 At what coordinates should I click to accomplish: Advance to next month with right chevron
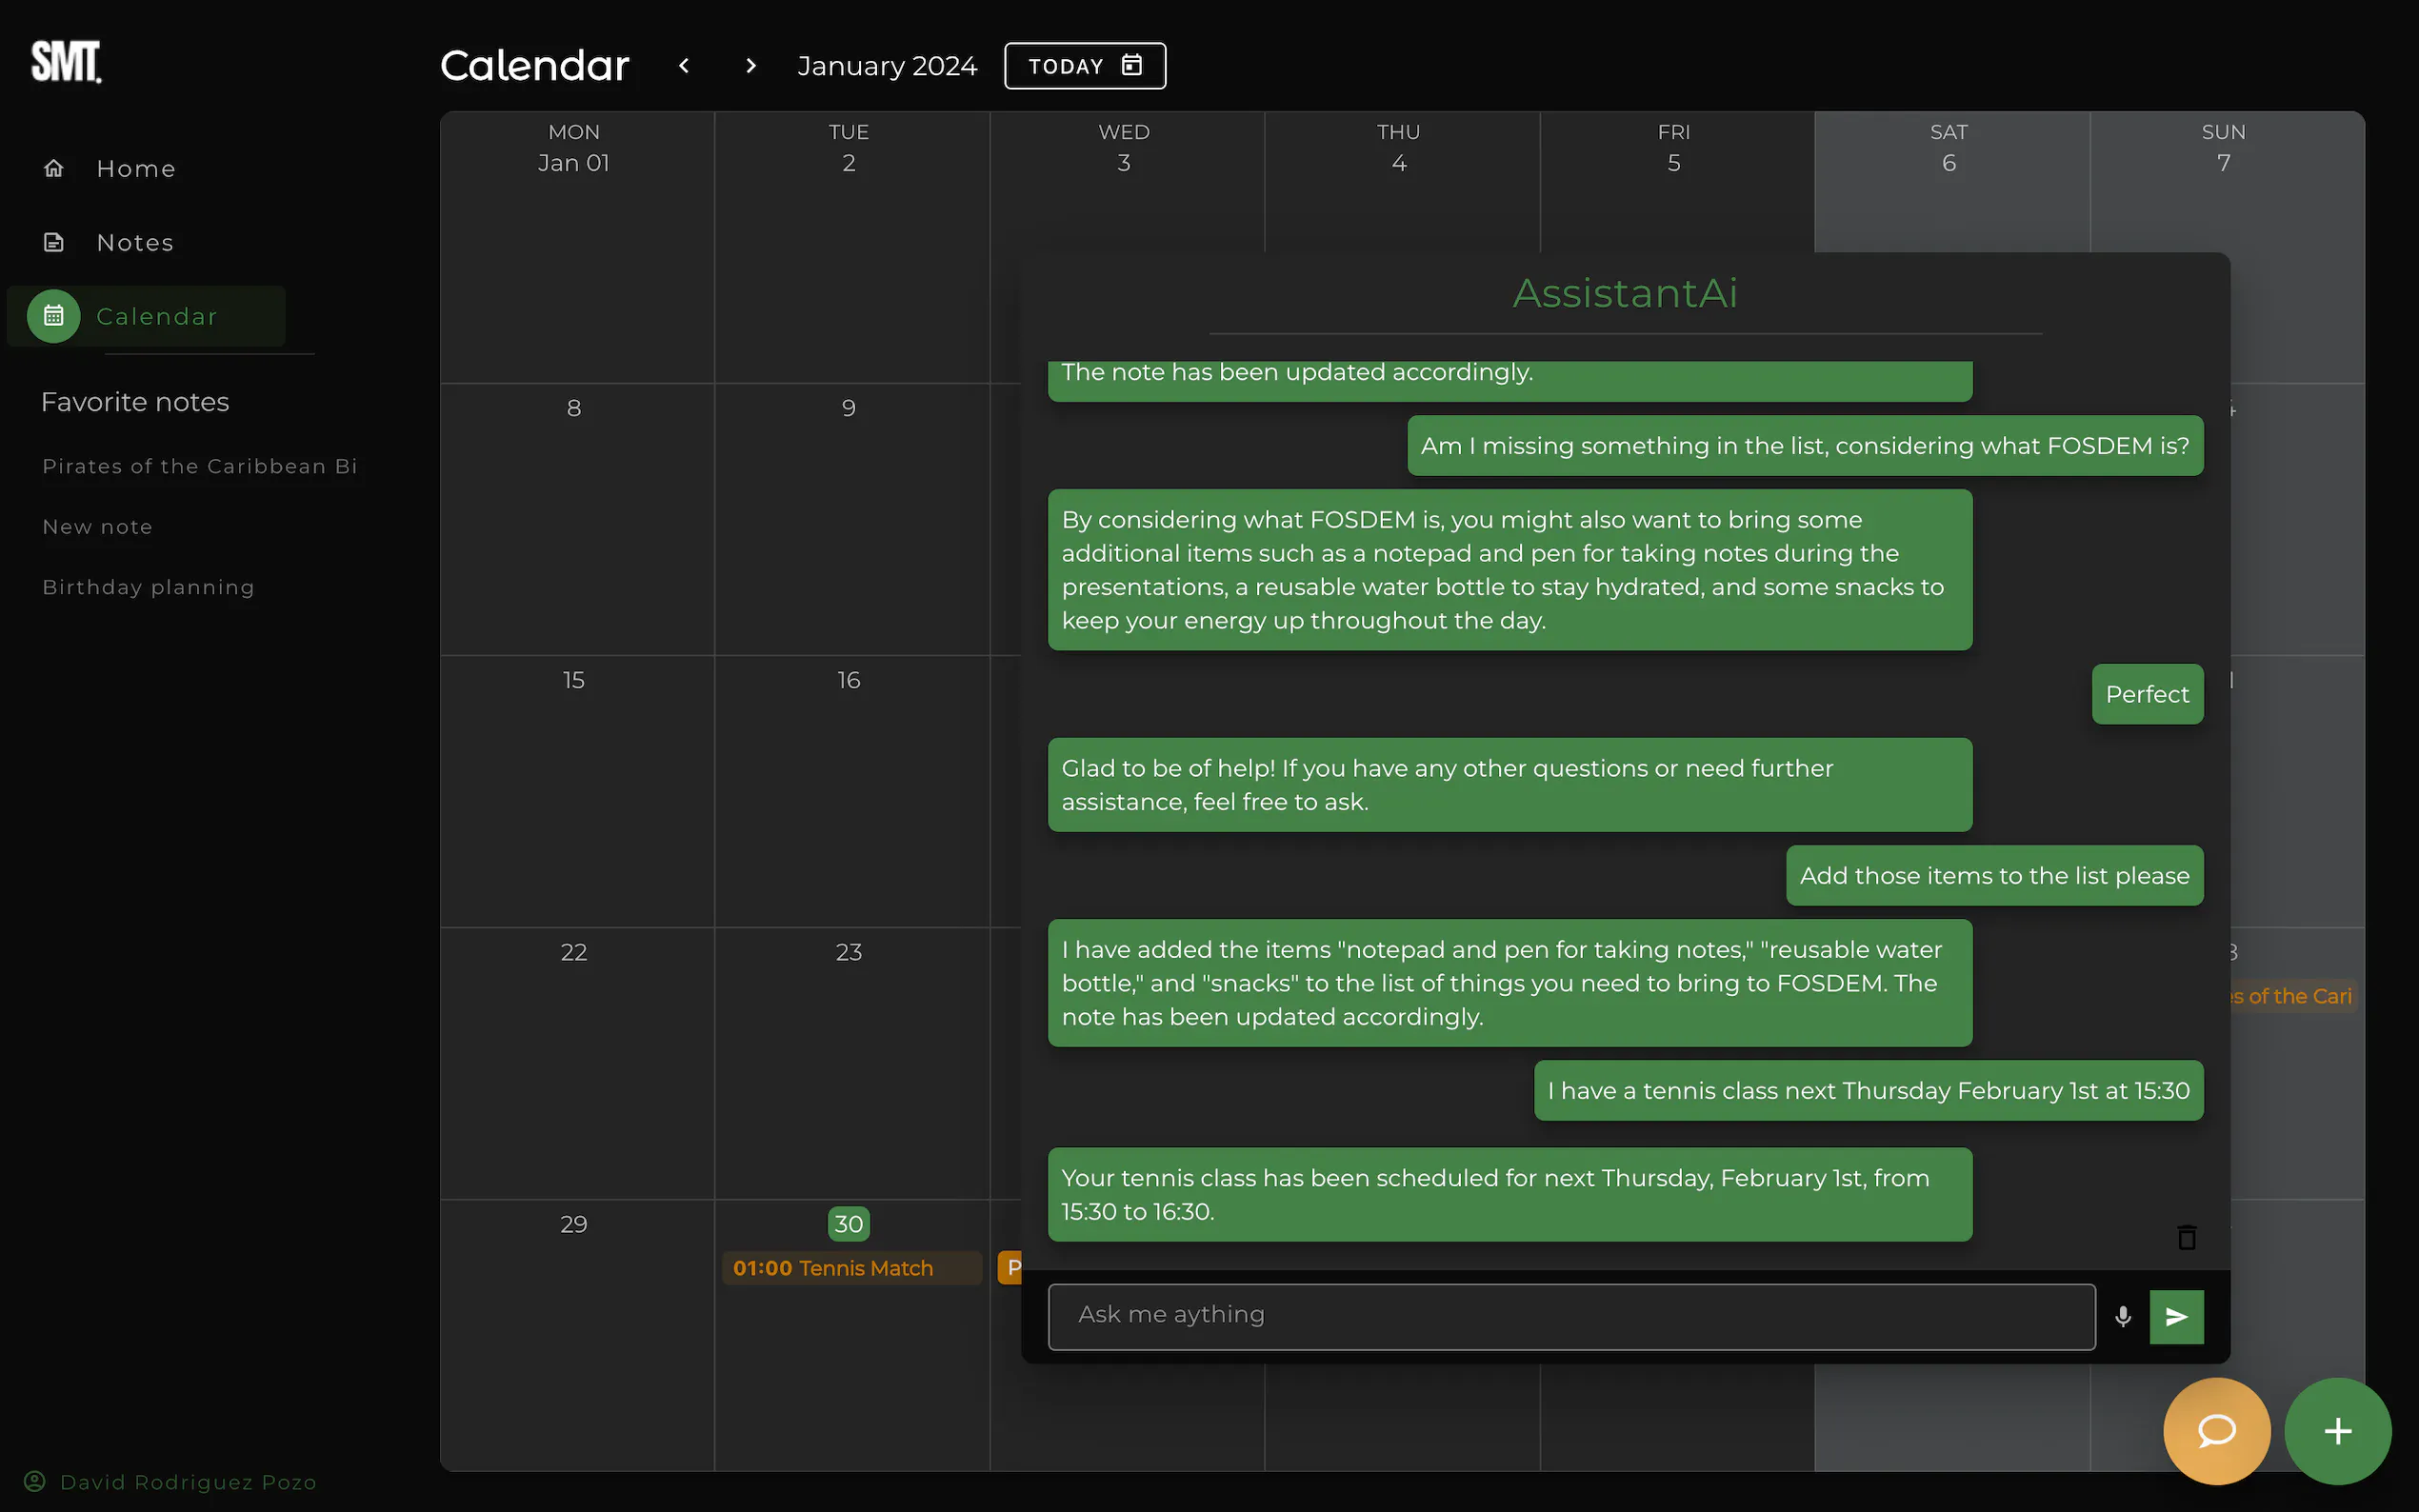(x=751, y=66)
